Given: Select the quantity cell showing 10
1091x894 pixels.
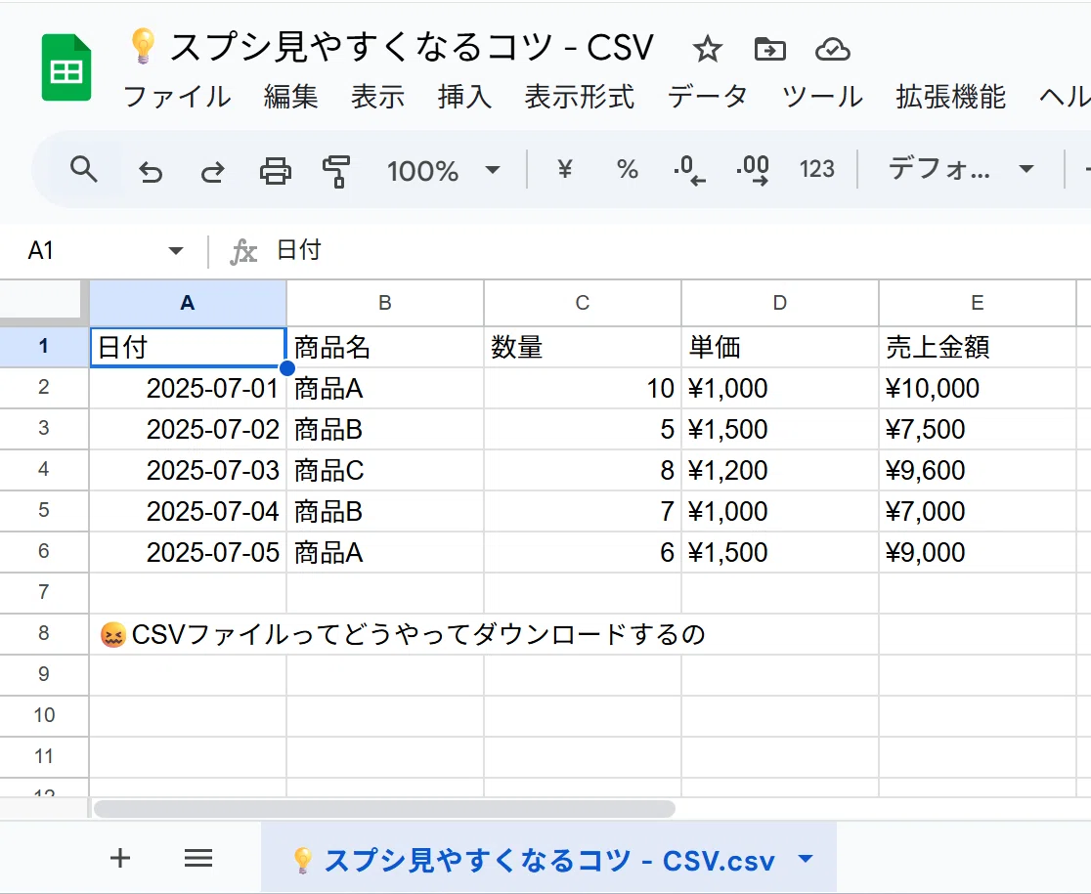Looking at the screenshot, I should click(x=583, y=388).
